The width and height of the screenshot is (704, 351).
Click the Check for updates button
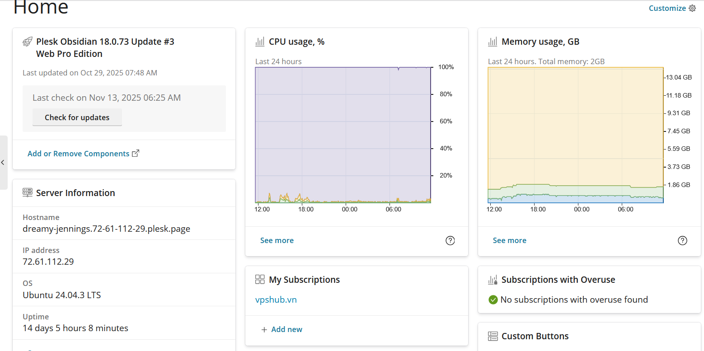[77, 117]
